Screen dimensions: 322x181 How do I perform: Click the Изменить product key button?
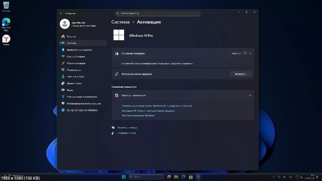240,74
